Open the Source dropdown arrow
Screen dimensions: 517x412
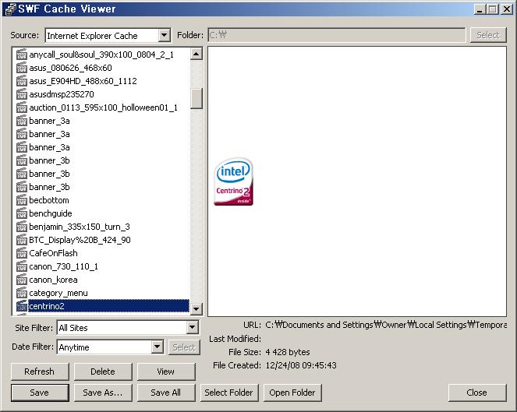[x=164, y=35]
